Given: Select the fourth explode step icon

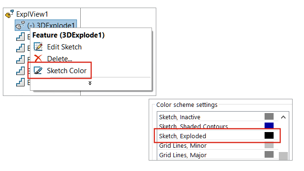Looking at the screenshot, I should [20, 71].
